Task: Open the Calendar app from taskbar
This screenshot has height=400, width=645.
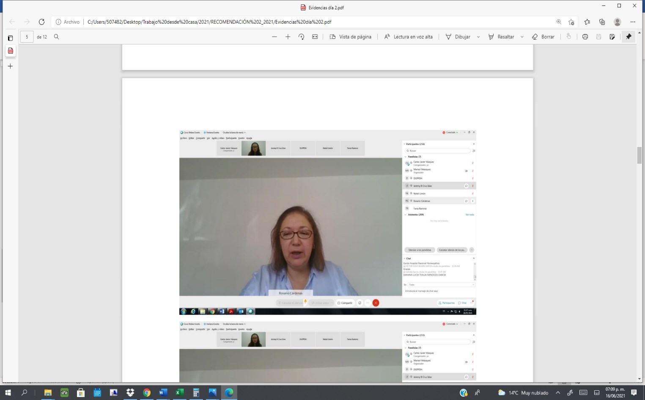Action: (x=97, y=392)
